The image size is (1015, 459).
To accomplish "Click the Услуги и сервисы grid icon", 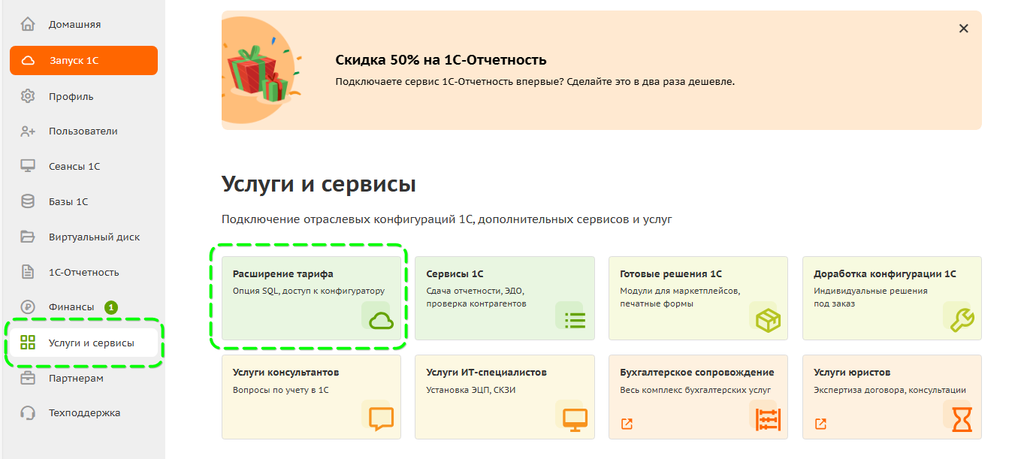I will pos(28,343).
